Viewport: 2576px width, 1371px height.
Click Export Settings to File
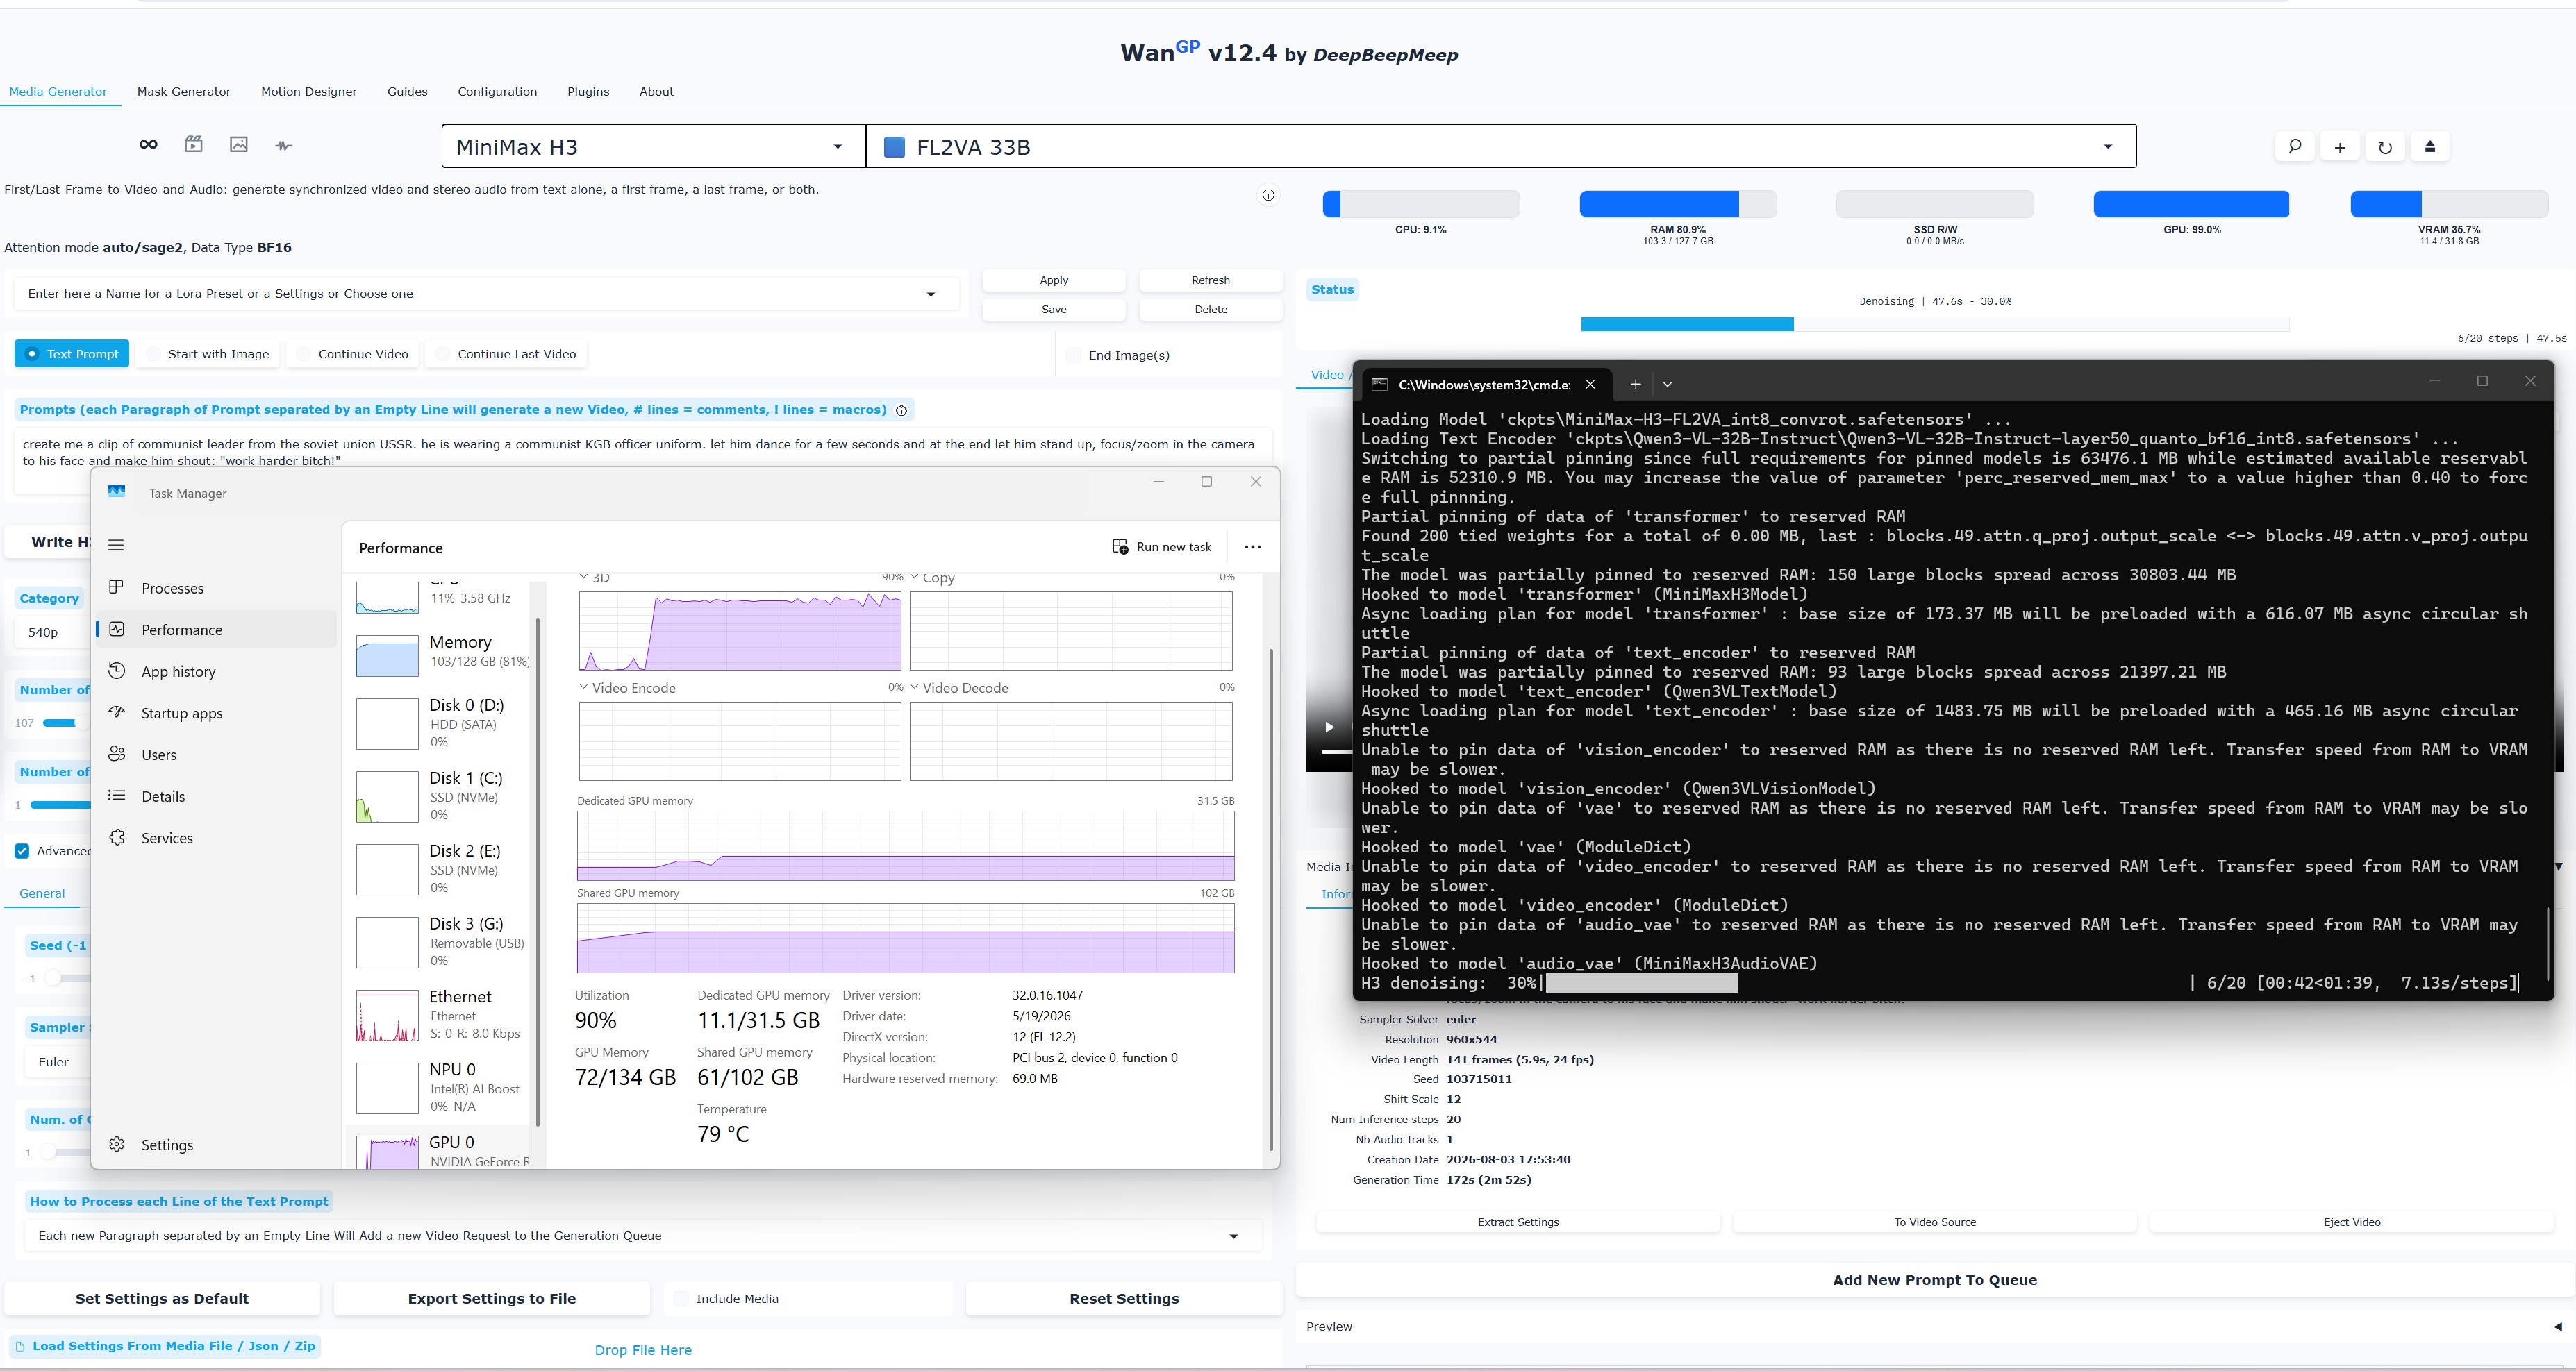(492, 1299)
